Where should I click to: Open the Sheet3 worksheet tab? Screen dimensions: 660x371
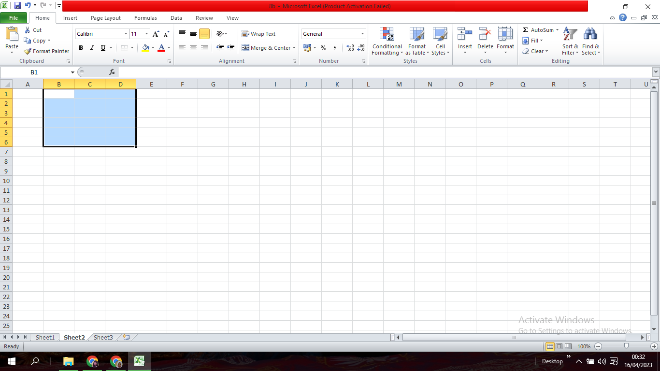pyautogui.click(x=103, y=337)
